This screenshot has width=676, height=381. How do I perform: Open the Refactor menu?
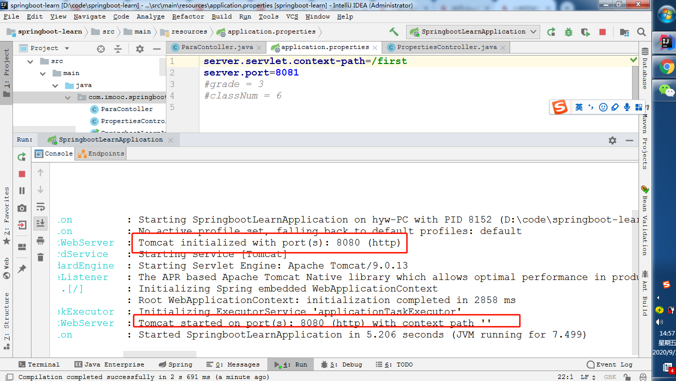(188, 16)
